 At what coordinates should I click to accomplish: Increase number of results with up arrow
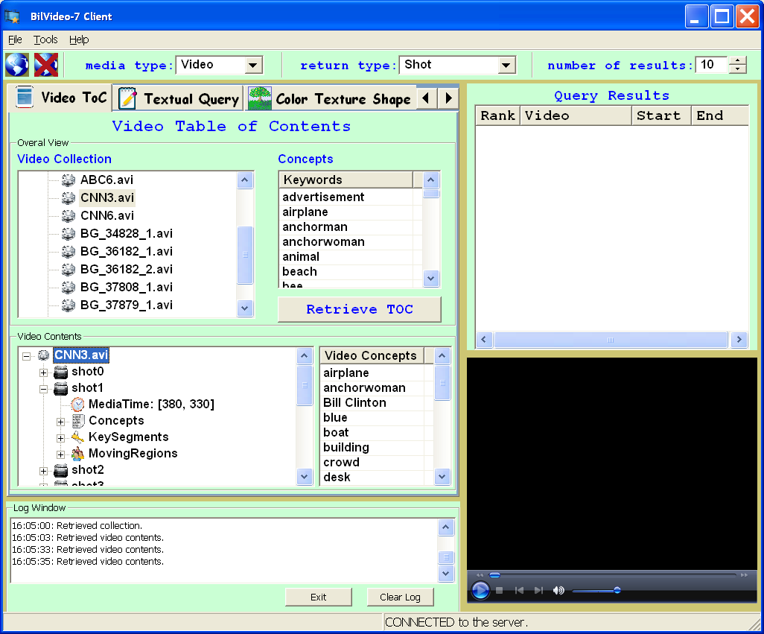[737, 61]
